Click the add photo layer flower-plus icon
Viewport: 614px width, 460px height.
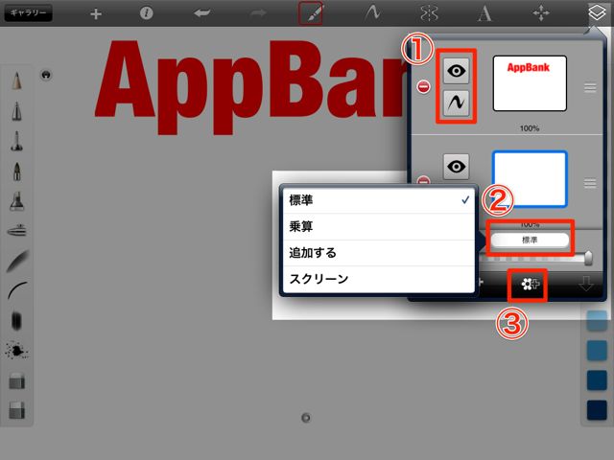point(531,284)
